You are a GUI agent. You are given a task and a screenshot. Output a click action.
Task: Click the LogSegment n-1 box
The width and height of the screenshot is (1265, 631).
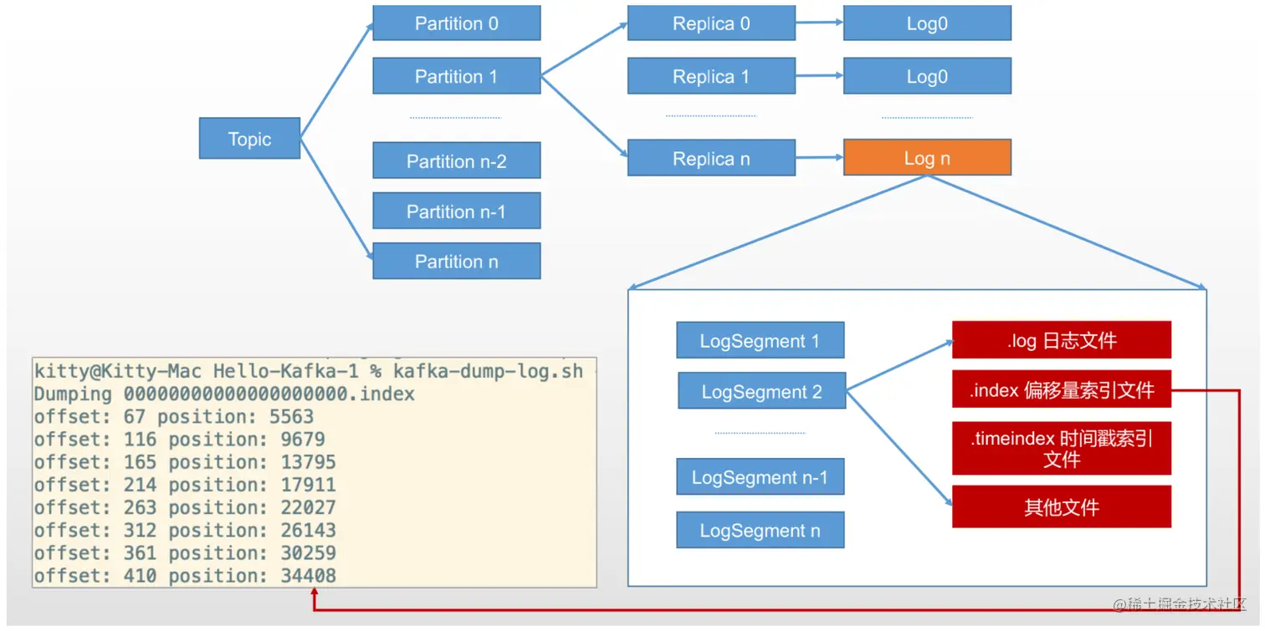pyautogui.click(x=761, y=477)
